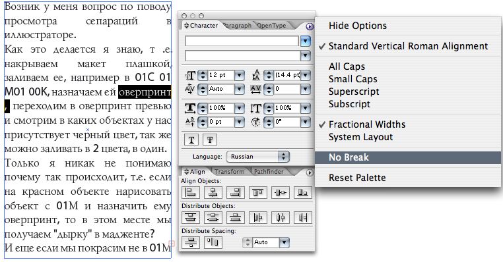Click the tracking AV icon
503x262 pixels.
[255, 90]
